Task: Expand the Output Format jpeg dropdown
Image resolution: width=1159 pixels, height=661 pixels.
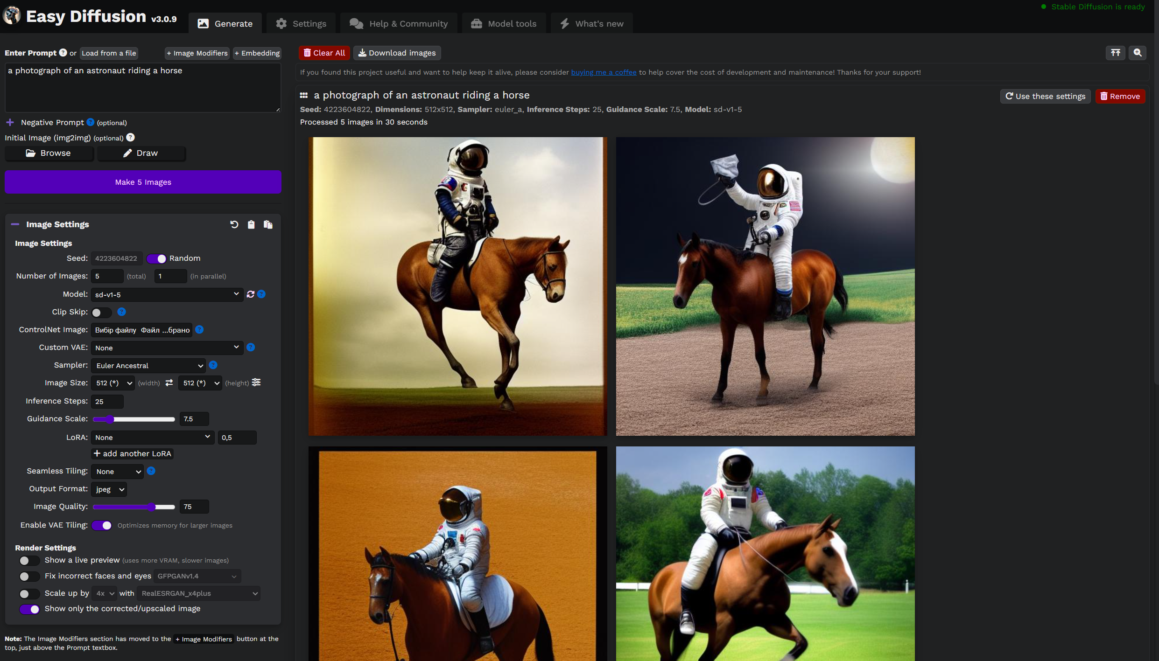Action: tap(109, 489)
